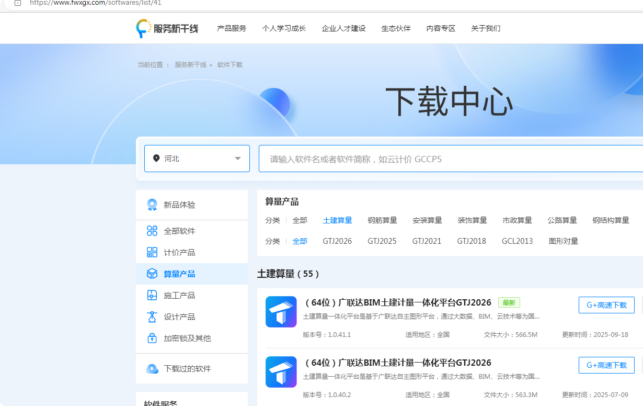
Task: Click the 服务新干线 breadcrumb link
Action: click(x=190, y=65)
